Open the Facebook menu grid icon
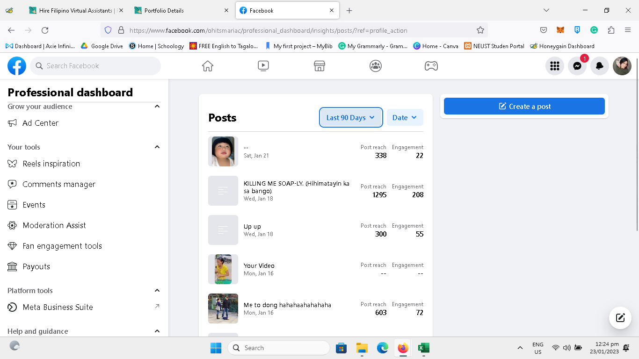Image resolution: width=639 pixels, height=359 pixels. (x=555, y=66)
